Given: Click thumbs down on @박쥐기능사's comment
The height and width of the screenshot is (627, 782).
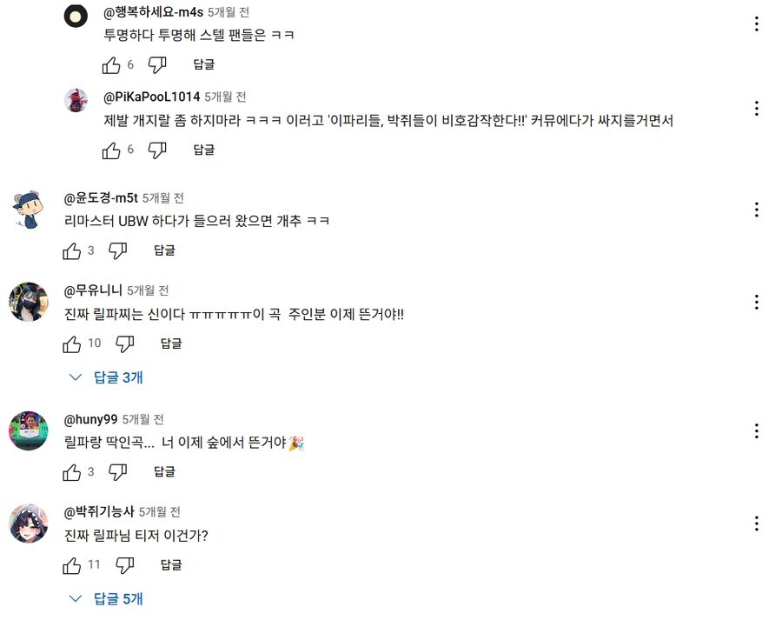Looking at the screenshot, I should tap(124, 565).
